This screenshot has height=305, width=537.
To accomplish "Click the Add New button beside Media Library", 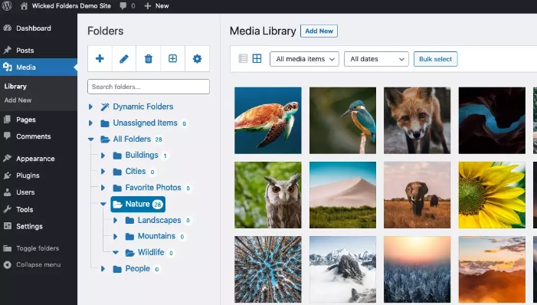I will coord(319,31).
